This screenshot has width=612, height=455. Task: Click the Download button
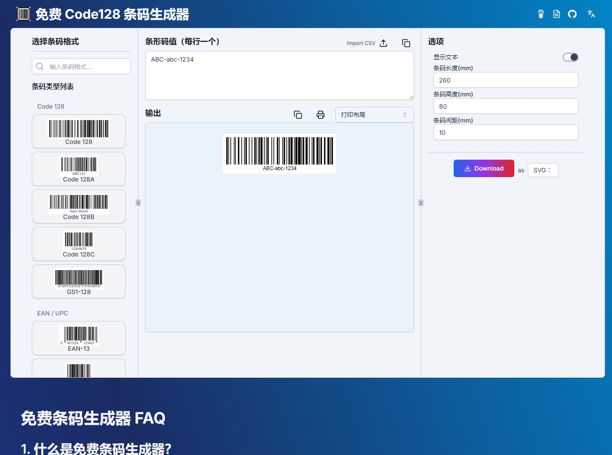tap(484, 168)
